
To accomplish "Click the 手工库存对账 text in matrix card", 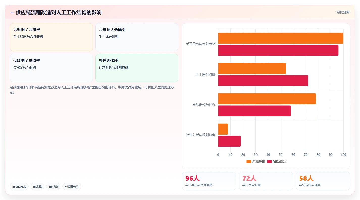I will [109, 37].
